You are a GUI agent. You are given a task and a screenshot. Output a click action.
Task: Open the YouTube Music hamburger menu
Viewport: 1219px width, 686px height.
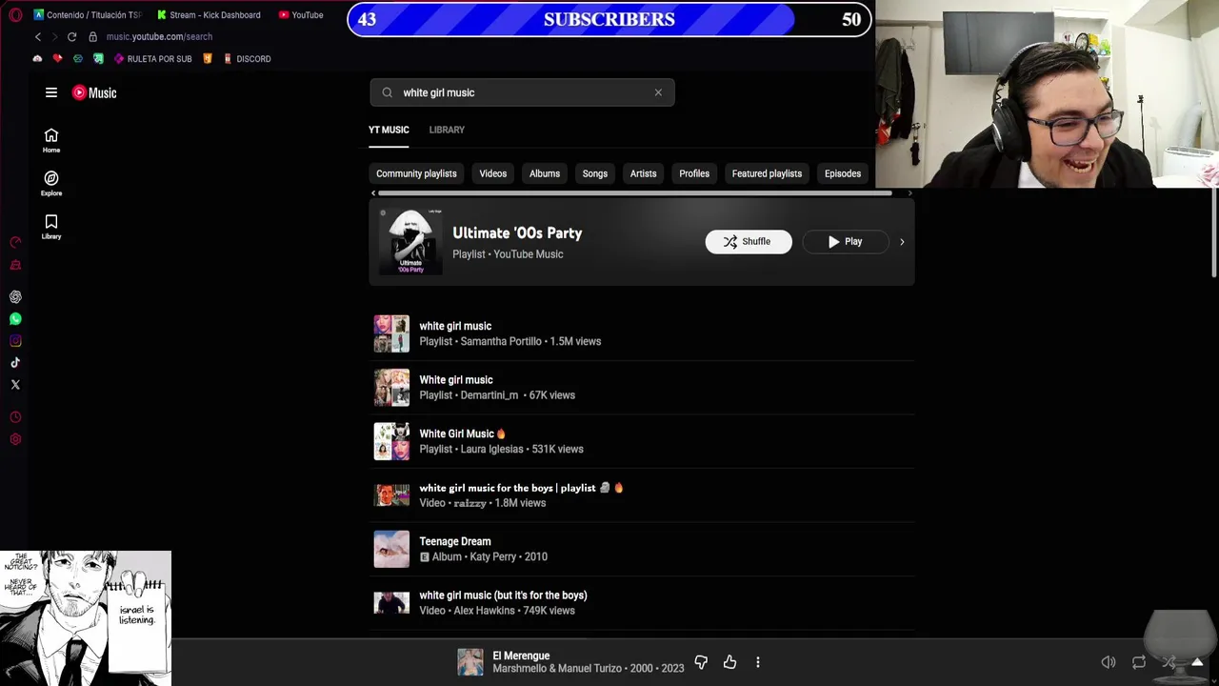pos(51,92)
